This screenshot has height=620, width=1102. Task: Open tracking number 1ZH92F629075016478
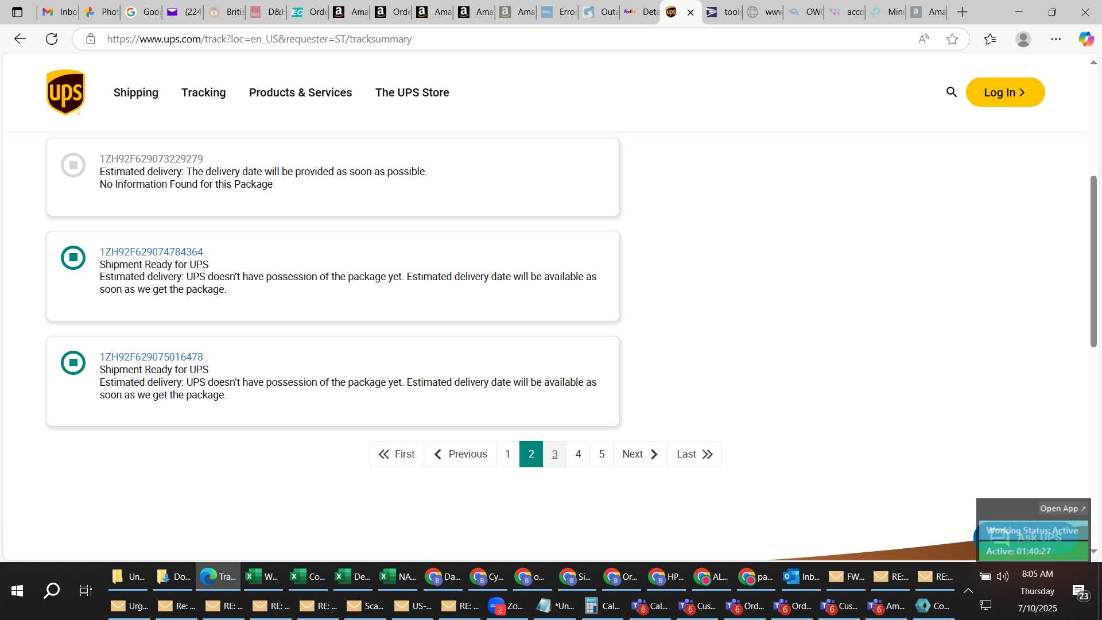point(151,356)
